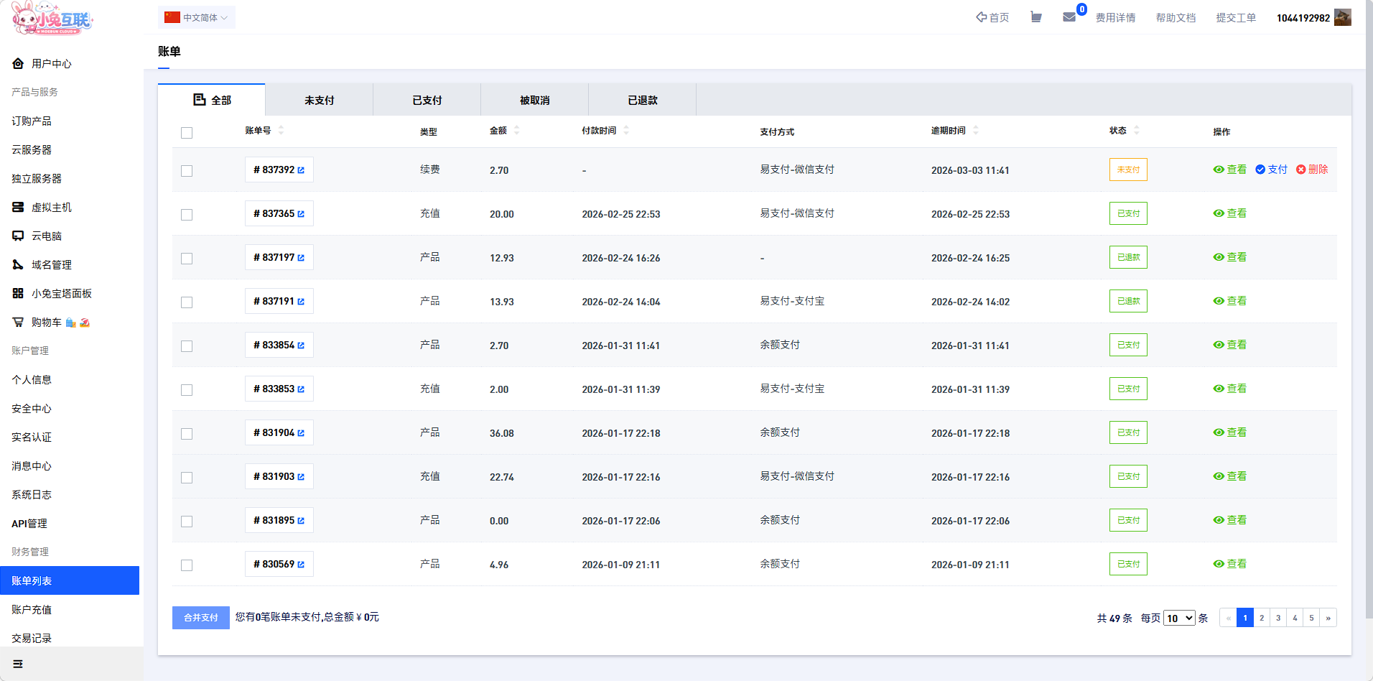1373x681 pixels.
Task: Click the 合并支付 button
Action: (201, 618)
